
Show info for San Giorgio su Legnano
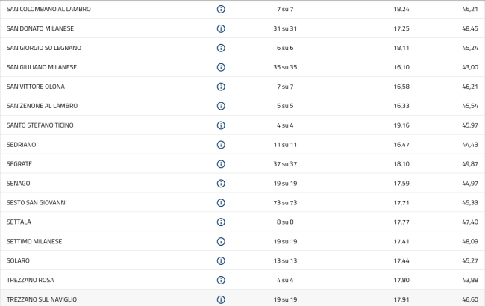[x=221, y=48]
